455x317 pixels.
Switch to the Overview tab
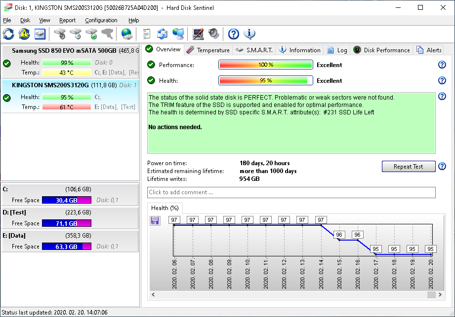point(164,49)
